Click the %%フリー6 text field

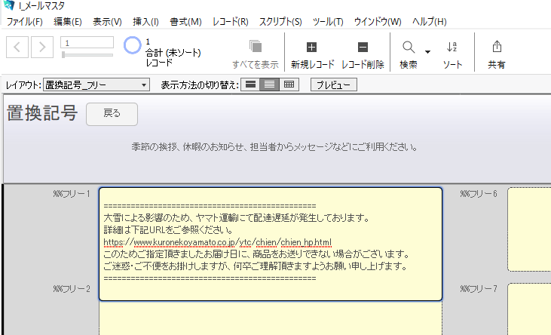coord(529,229)
